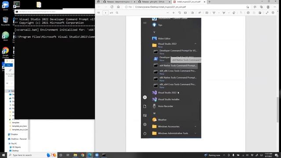The height and width of the screenshot is (158, 281).
Task: Click the address bar file path
Action: pos(160,7)
